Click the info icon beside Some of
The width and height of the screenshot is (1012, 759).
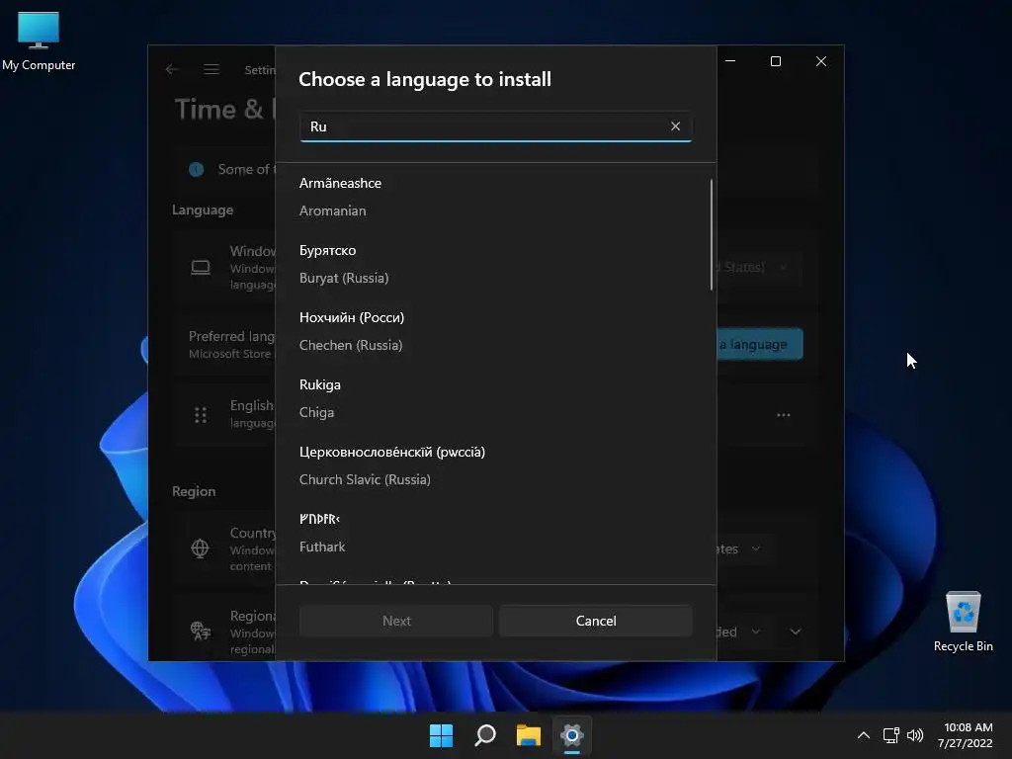tap(197, 169)
